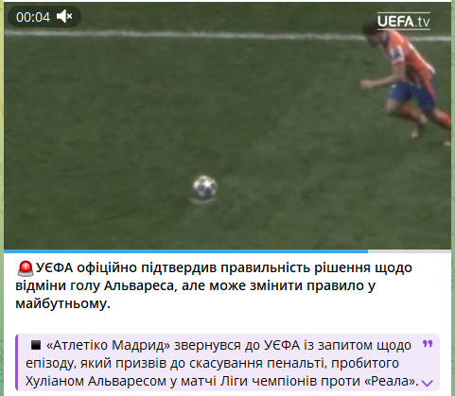The width and height of the screenshot is (455, 396).
Task: Click the black square bullet emoji
Action: coord(36,345)
